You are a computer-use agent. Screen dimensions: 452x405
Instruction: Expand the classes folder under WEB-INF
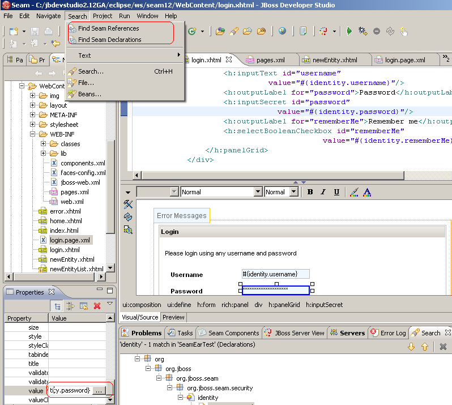44,144
